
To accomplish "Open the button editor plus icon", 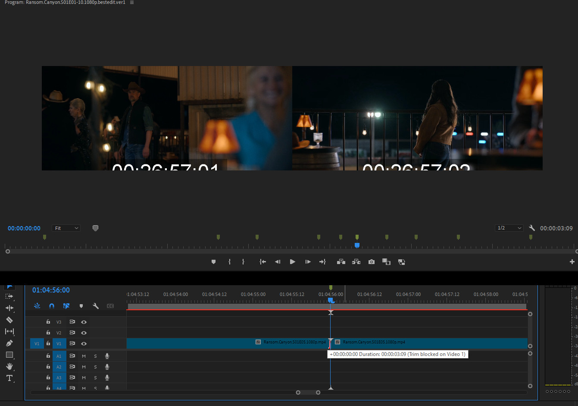I will (572, 262).
